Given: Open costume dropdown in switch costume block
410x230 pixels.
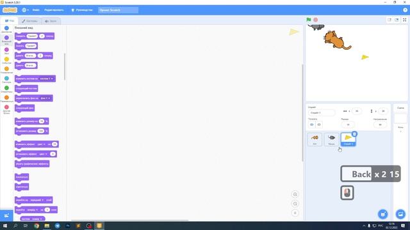Looking at the screenshot, I should pyautogui.click(x=47, y=79).
